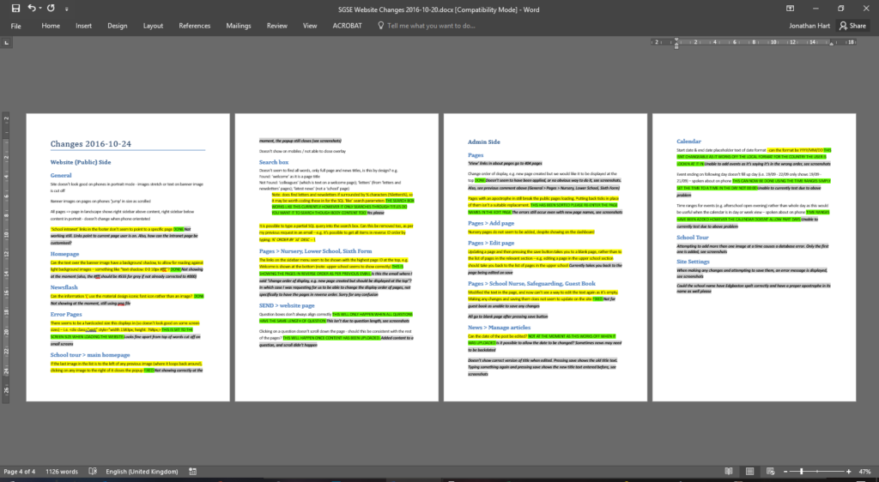Click the 'School tour > main homepage' heading
The width and height of the screenshot is (879, 482).
[89, 354]
